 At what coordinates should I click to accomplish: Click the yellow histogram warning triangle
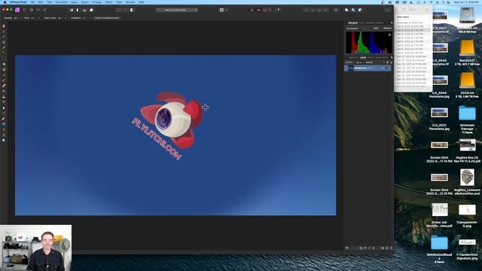pos(389,35)
